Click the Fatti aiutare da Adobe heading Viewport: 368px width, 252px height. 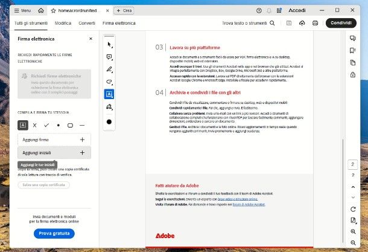point(177,186)
